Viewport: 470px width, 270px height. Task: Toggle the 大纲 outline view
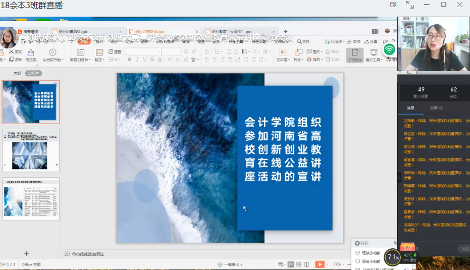(17, 73)
